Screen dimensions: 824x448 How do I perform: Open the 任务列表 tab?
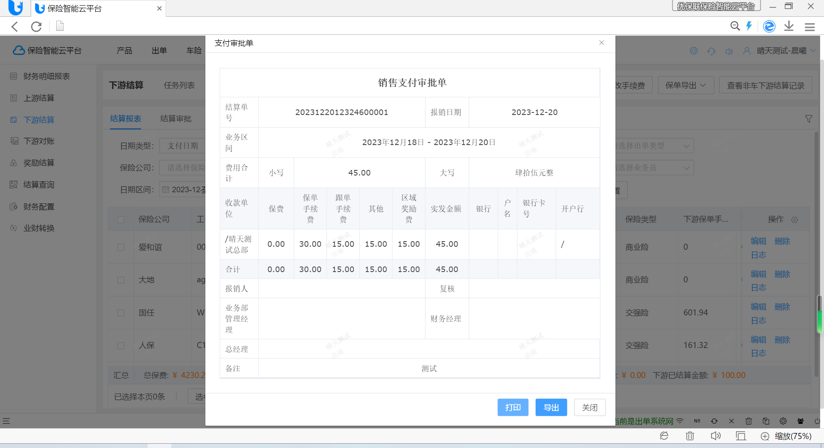click(179, 85)
